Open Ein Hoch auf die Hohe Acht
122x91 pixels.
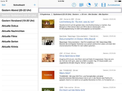[x=72, y=90]
